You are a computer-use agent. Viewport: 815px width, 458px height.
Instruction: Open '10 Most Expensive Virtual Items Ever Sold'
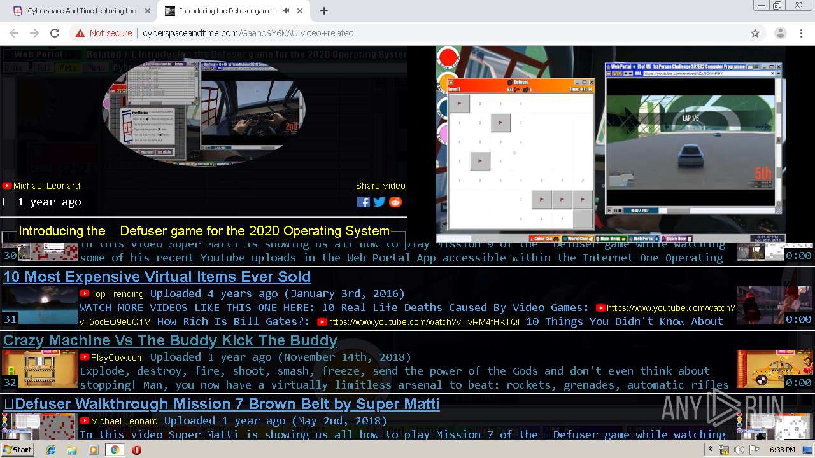click(157, 277)
